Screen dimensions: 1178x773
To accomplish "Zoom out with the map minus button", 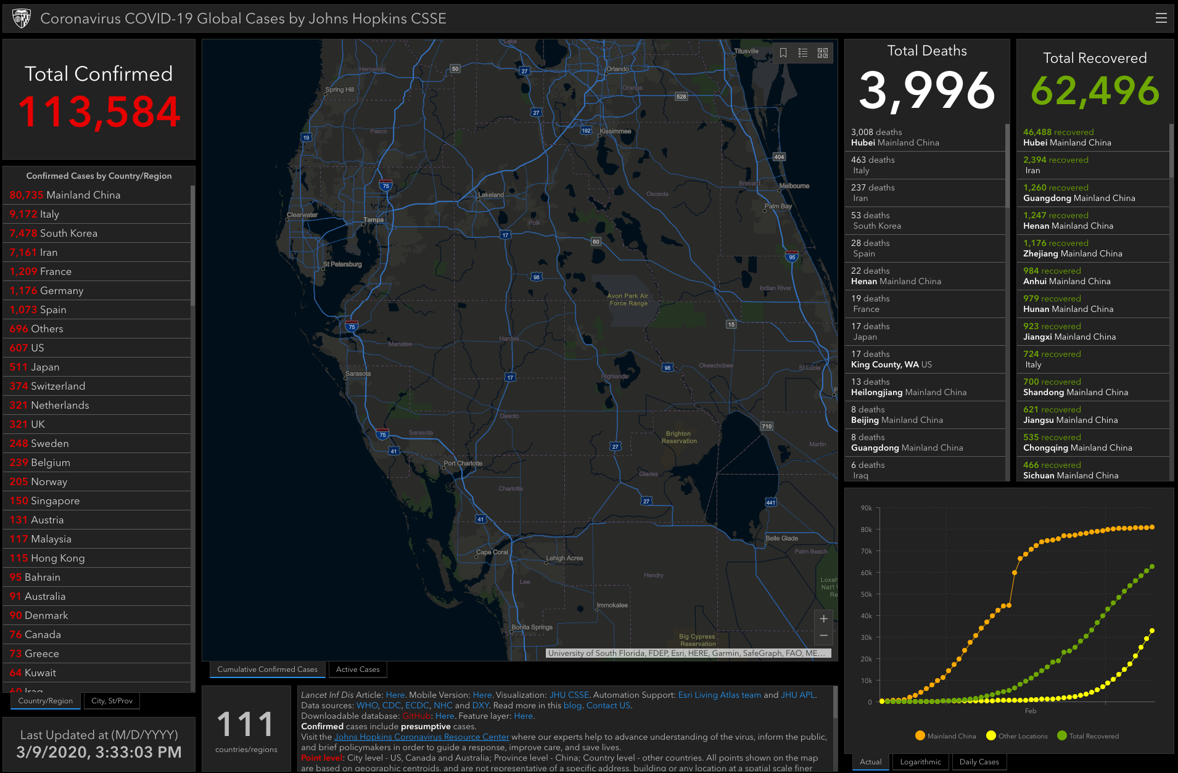I will click(x=823, y=636).
